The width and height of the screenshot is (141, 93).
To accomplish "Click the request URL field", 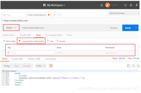I will [64, 28].
